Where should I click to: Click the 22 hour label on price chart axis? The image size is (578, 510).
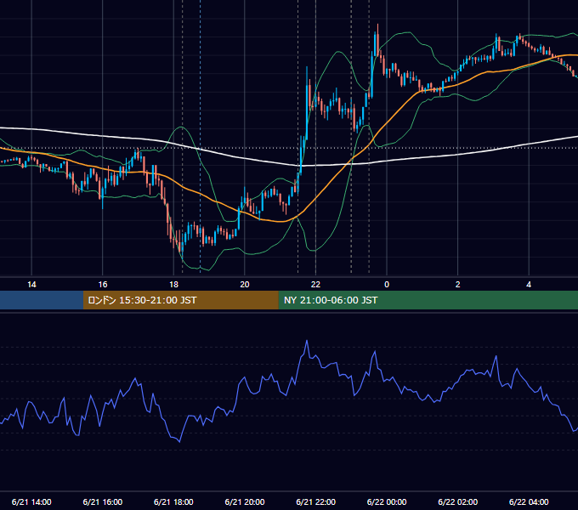click(x=315, y=285)
